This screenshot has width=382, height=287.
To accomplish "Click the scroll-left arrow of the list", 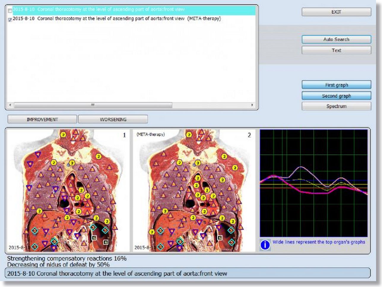I will (x=10, y=105).
